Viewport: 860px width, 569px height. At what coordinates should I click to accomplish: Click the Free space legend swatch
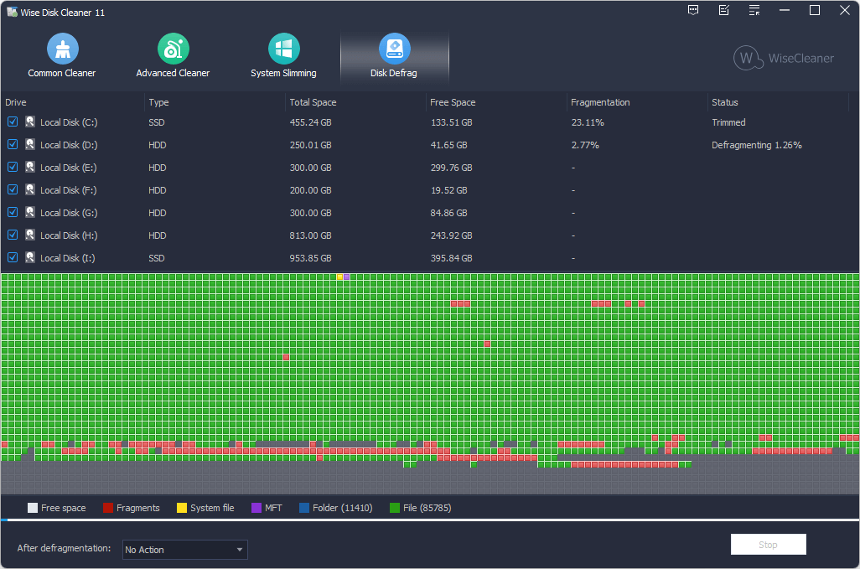[33, 508]
